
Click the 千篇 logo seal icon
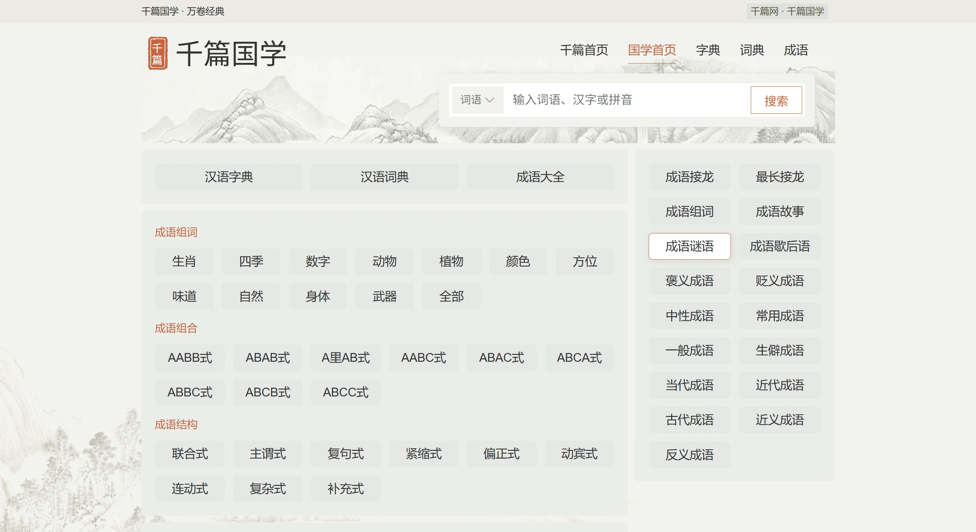(157, 52)
